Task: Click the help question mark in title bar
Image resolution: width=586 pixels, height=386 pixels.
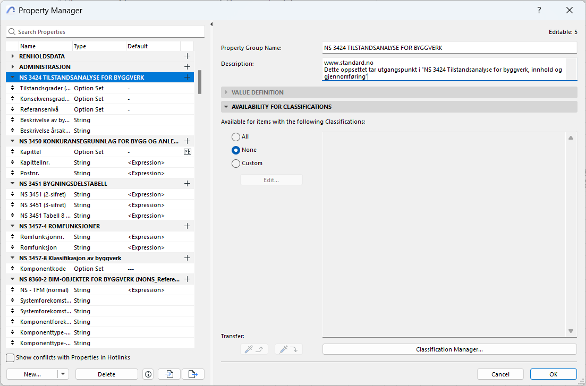Action: point(539,10)
